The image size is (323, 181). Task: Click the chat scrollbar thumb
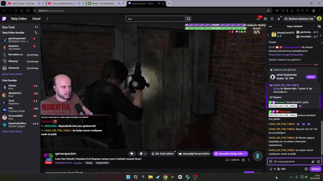click(321, 138)
